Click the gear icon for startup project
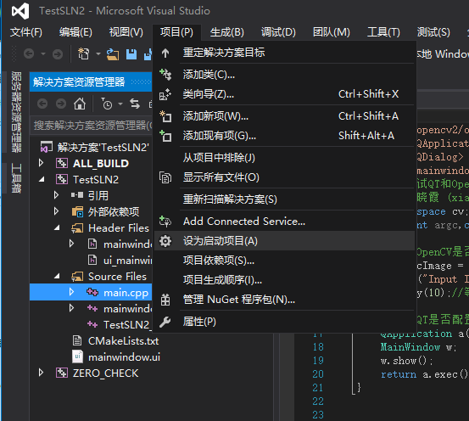469x421 pixels. pos(165,241)
